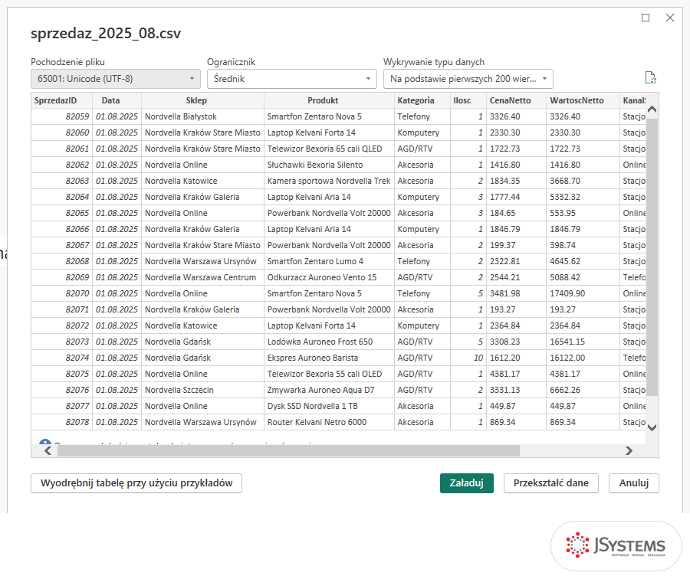Click the CenaNetto value 869.34
Viewport: 690px width, 579px height.
[x=516, y=422]
